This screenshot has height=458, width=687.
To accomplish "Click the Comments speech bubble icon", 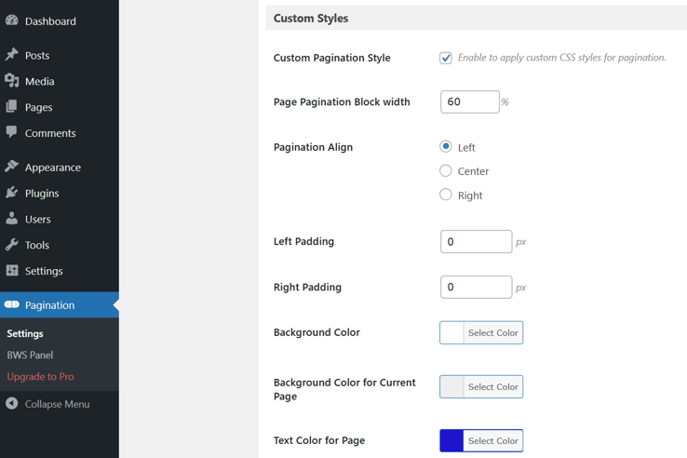I will [x=12, y=132].
